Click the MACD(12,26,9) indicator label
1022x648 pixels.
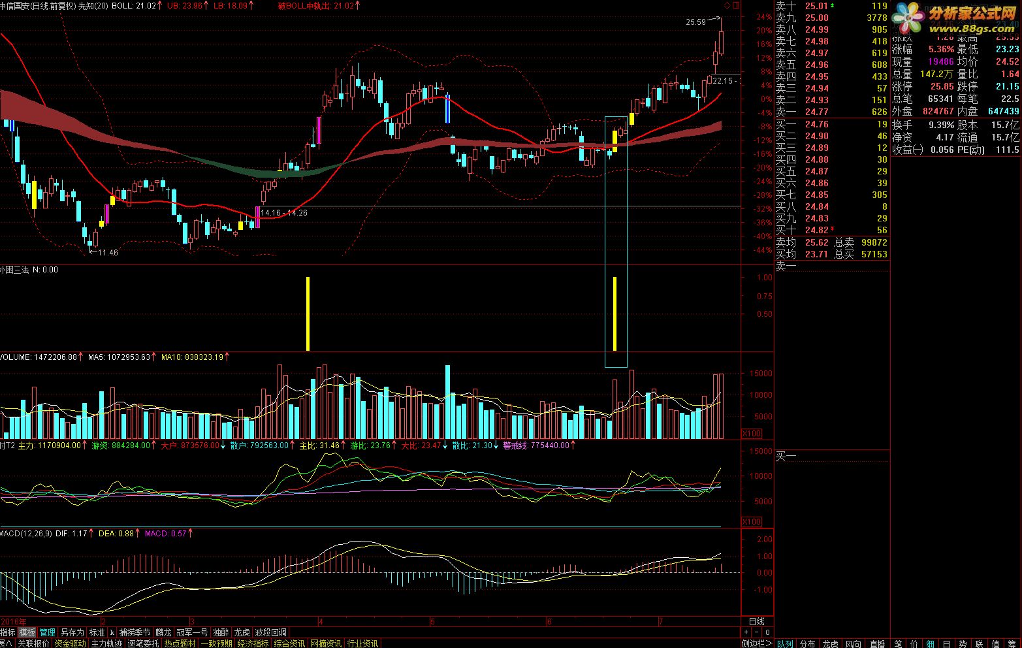[x=26, y=533]
